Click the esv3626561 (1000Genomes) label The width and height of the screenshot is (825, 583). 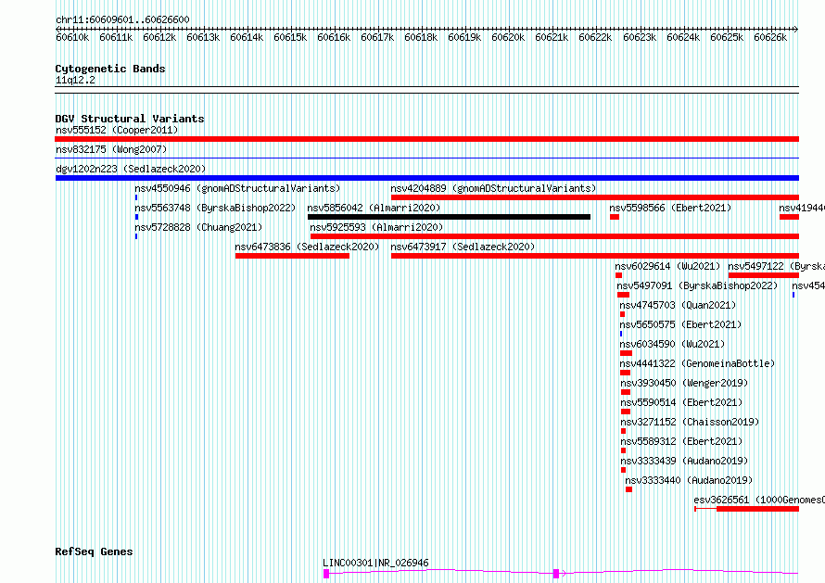point(759,500)
